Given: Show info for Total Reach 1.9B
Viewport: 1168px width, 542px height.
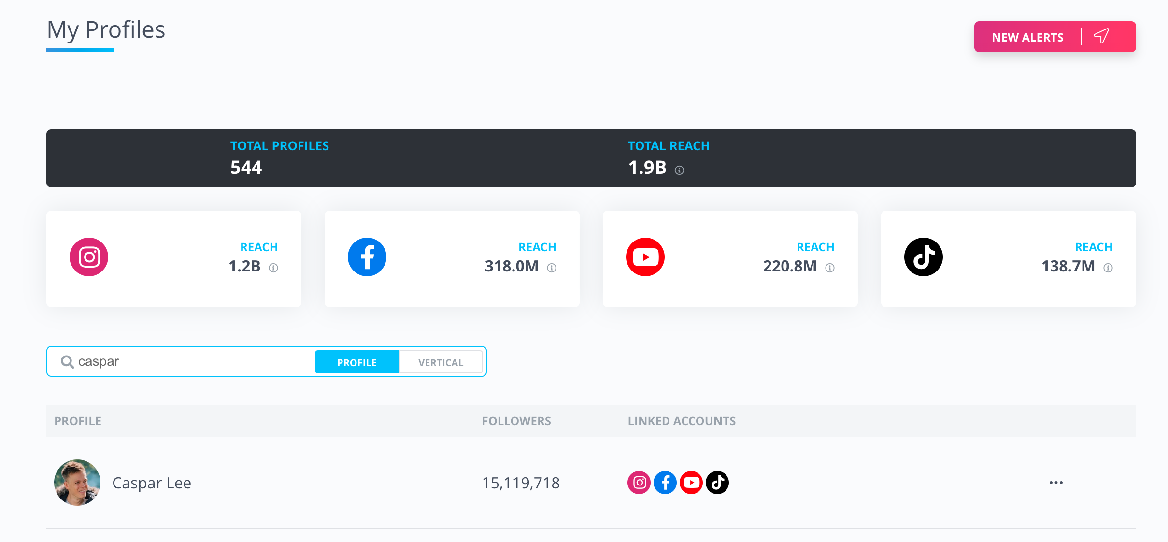Looking at the screenshot, I should coord(679,170).
